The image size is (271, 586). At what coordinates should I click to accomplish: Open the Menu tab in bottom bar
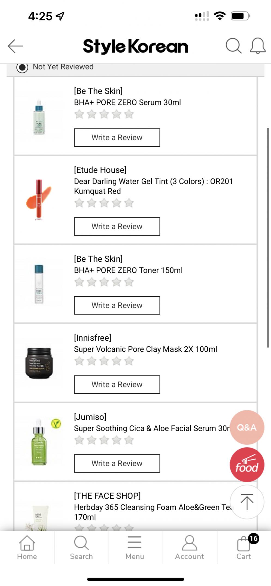click(135, 547)
